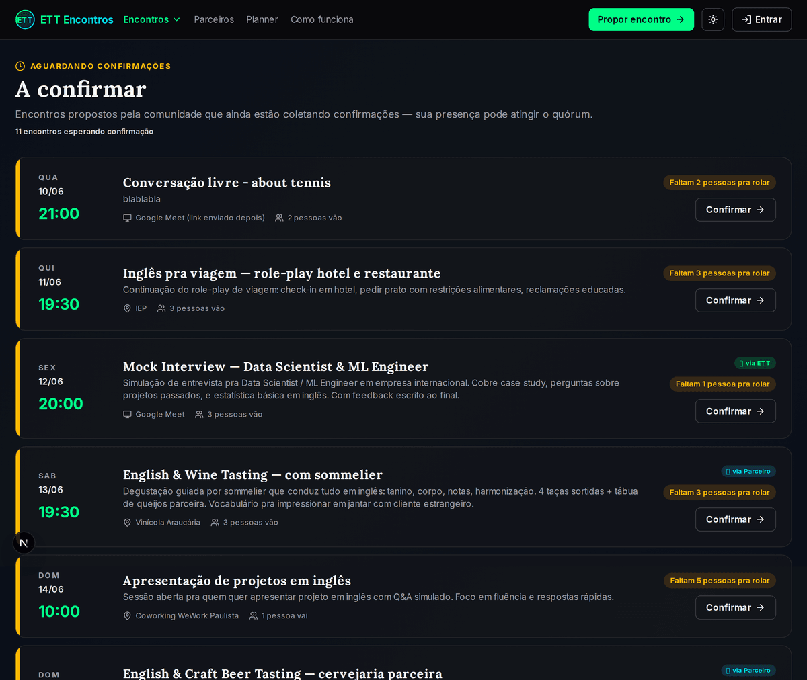The height and width of the screenshot is (680, 807).
Task: Confirm the Conversação livre about tennis meeting
Action: click(735, 210)
